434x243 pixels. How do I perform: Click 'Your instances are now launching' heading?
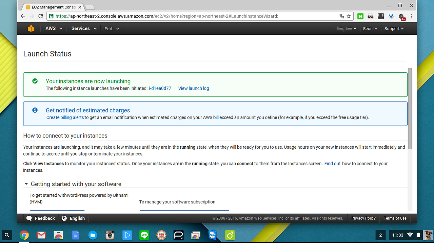pyautogui.click(x=88, y=81)
